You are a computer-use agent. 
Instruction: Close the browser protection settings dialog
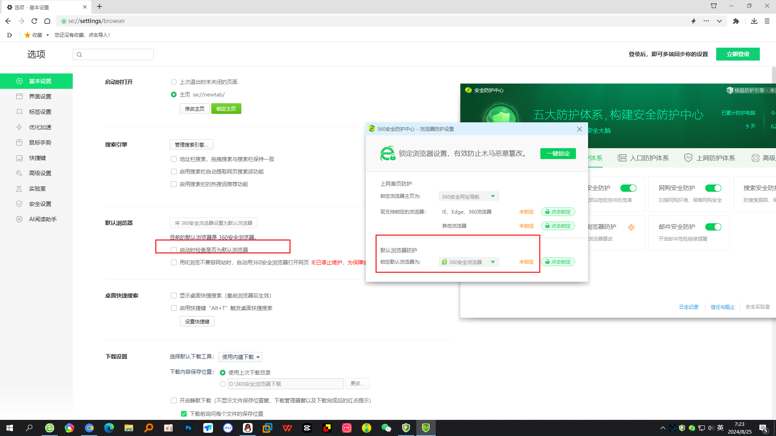580,129
